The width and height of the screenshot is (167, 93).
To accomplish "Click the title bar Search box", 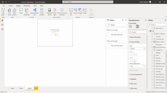I will click(88, 2).
